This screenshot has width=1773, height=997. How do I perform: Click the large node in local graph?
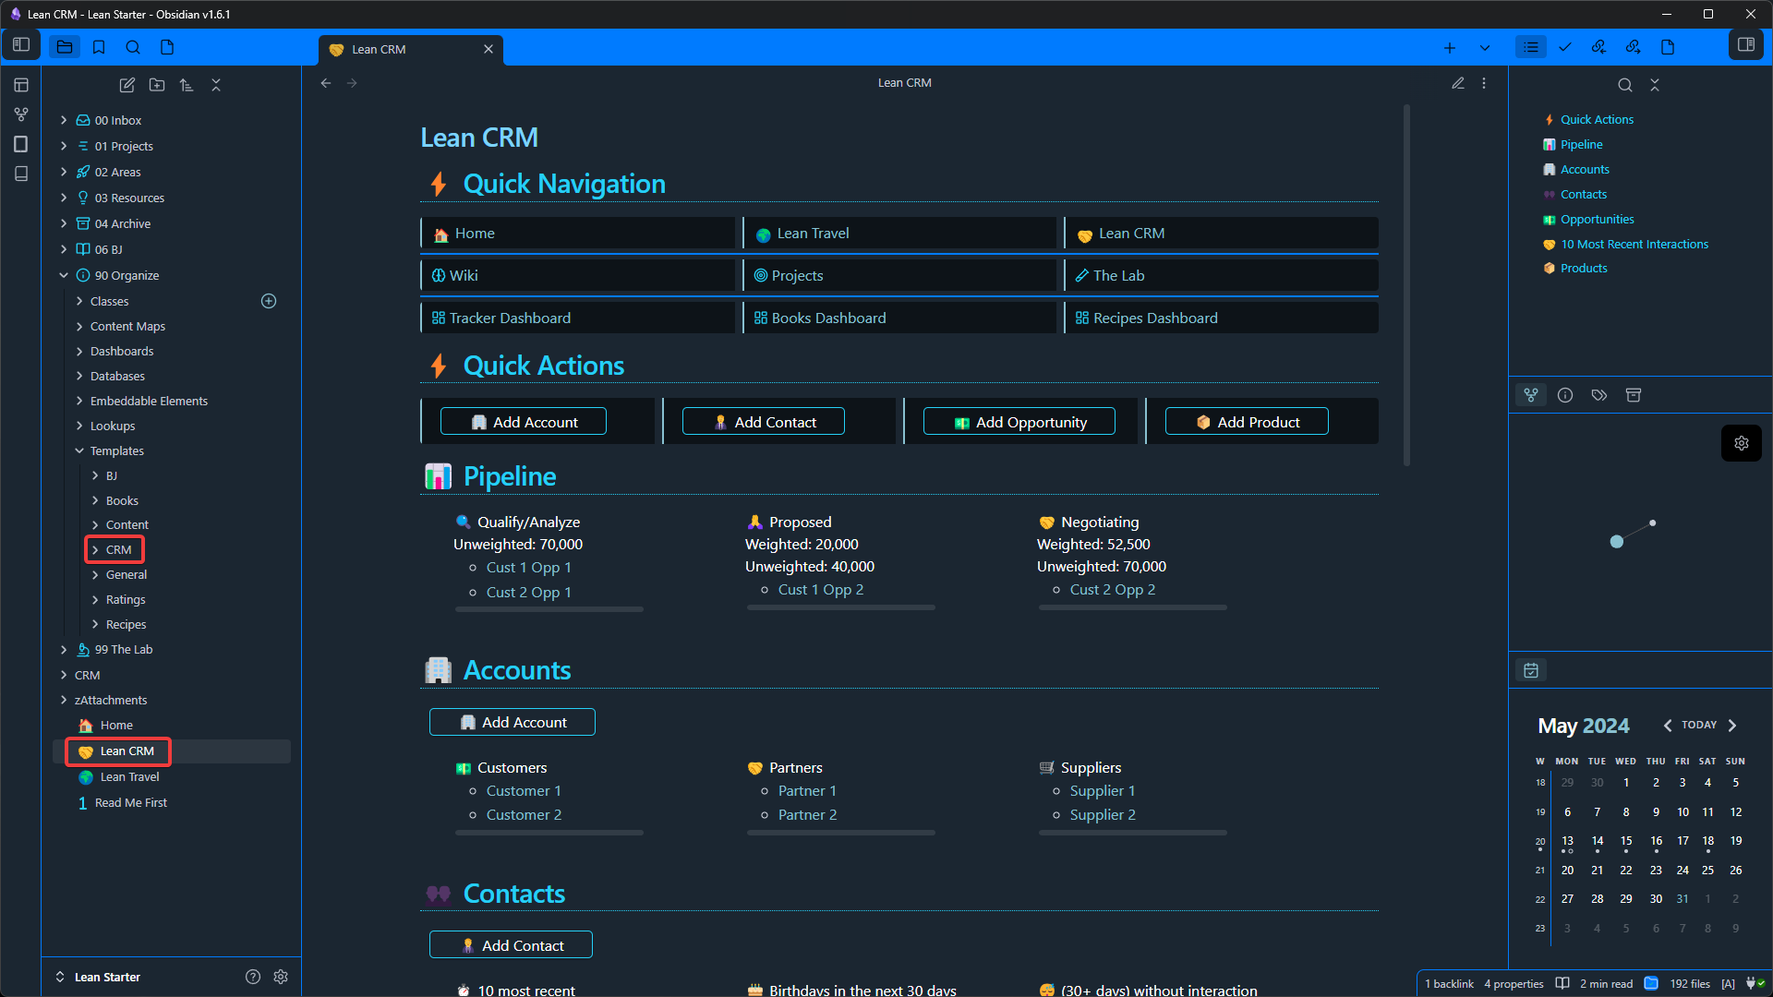point(1617,542)
